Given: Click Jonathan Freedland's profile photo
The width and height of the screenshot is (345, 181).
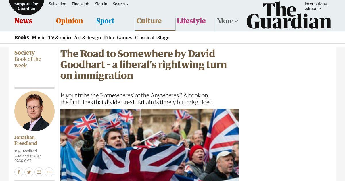Looking at the screenshot, I should coord(34,111).
